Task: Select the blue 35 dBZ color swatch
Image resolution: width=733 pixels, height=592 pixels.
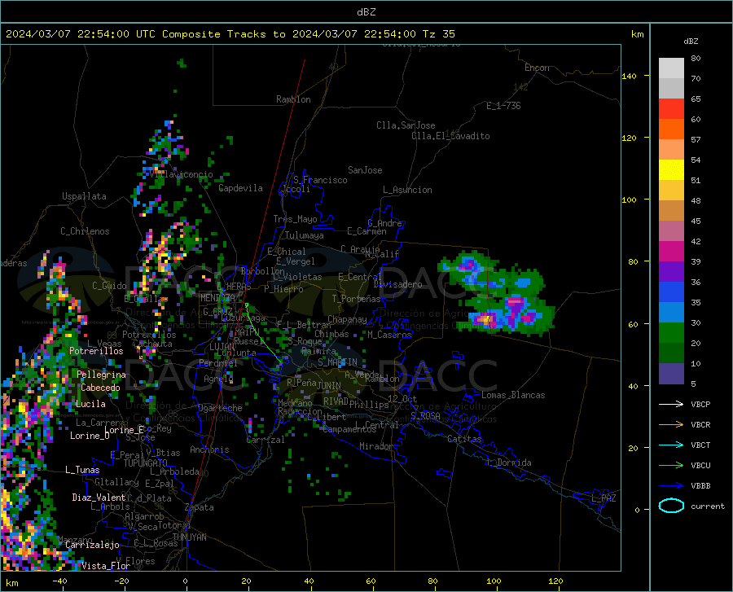Action: 671,292
